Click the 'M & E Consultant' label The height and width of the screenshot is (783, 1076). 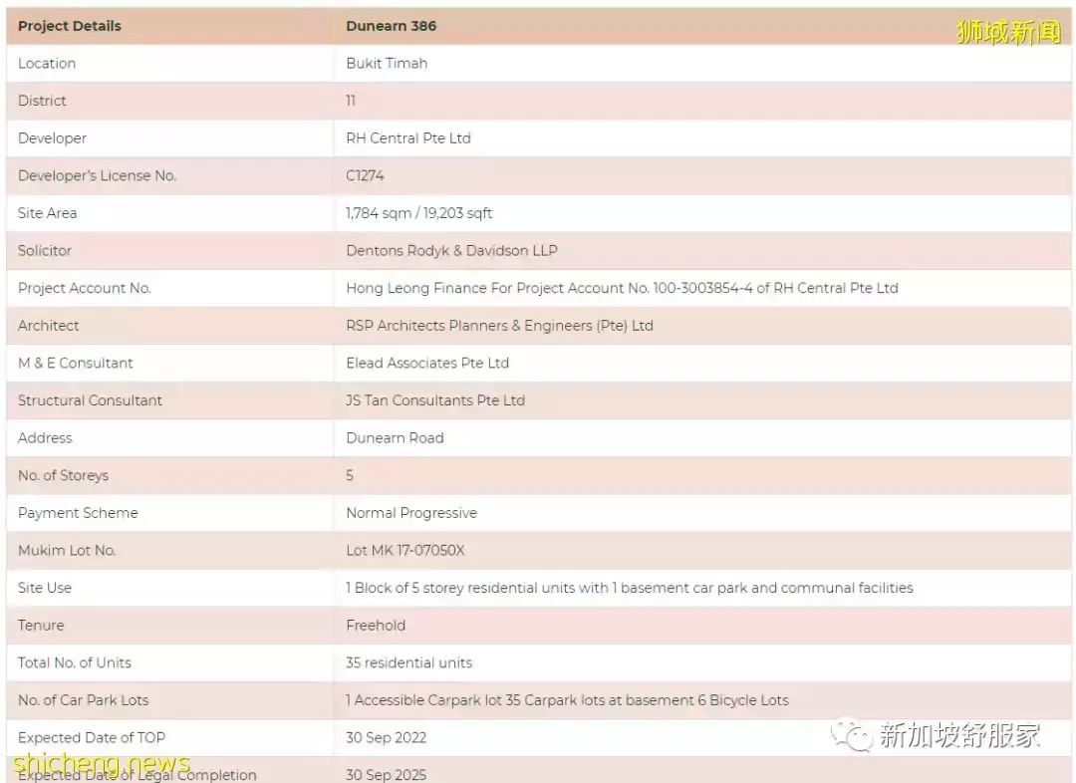(76, 363)
